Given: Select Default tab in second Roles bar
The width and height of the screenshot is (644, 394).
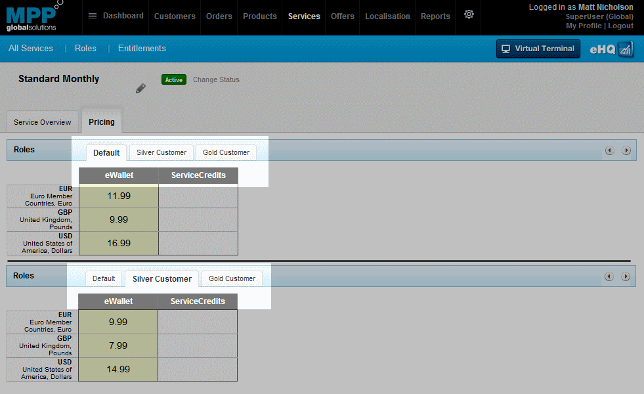Looking at the screenshot, I should point(104,278).
